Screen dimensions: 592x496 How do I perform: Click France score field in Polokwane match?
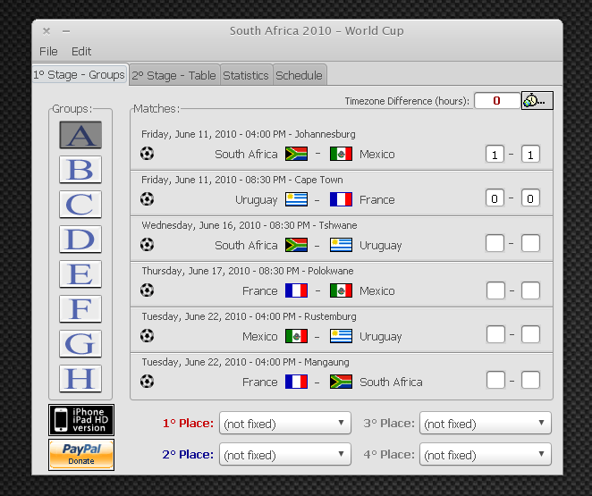495,290
